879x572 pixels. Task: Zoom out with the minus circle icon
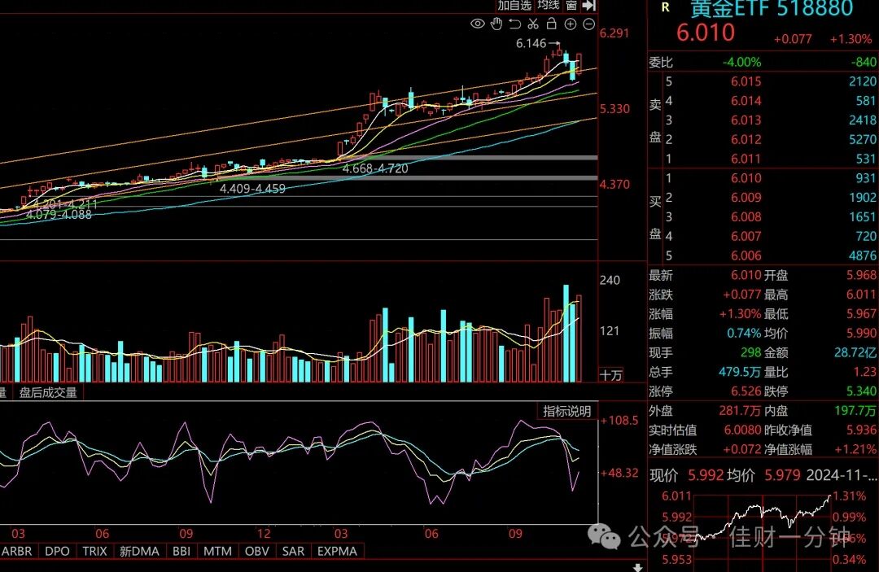[x=588, y=24]
